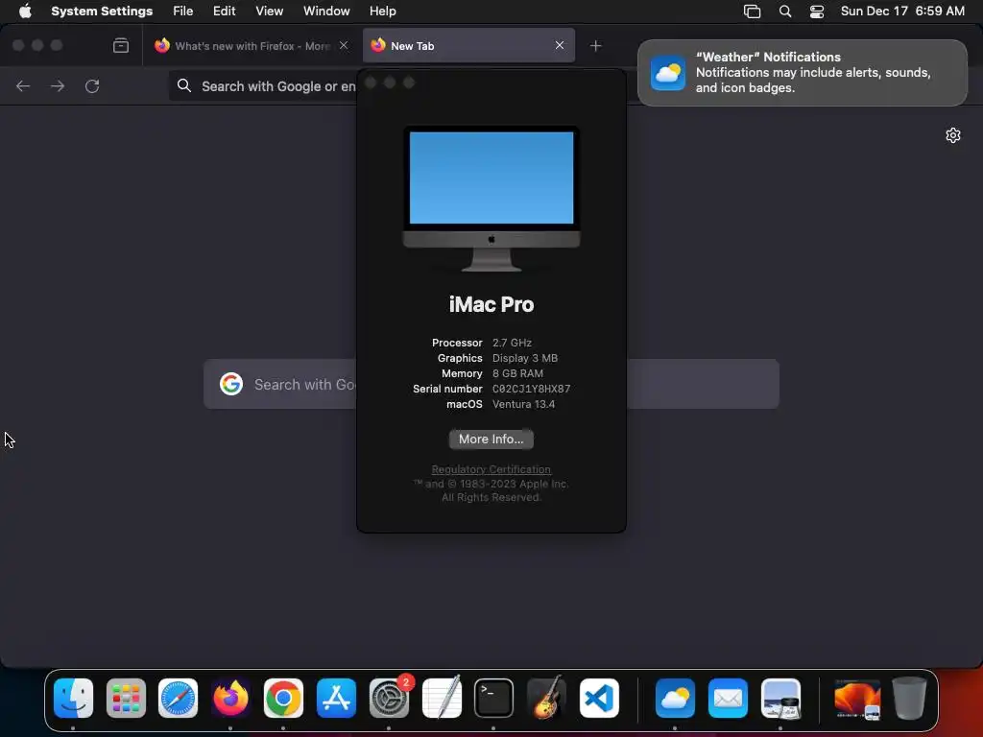Click the serial number C02CJ1Y8HX87

(x=531, y=389)
